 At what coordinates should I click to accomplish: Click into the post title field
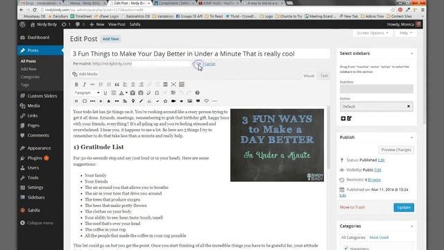[x=200, y=54]
